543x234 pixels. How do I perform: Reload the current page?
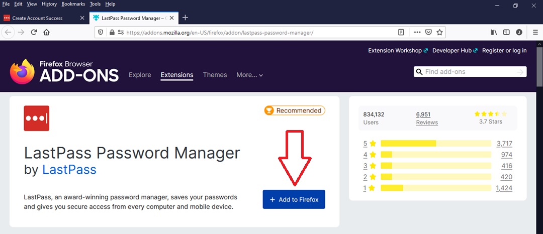click(x=34, y=32)
